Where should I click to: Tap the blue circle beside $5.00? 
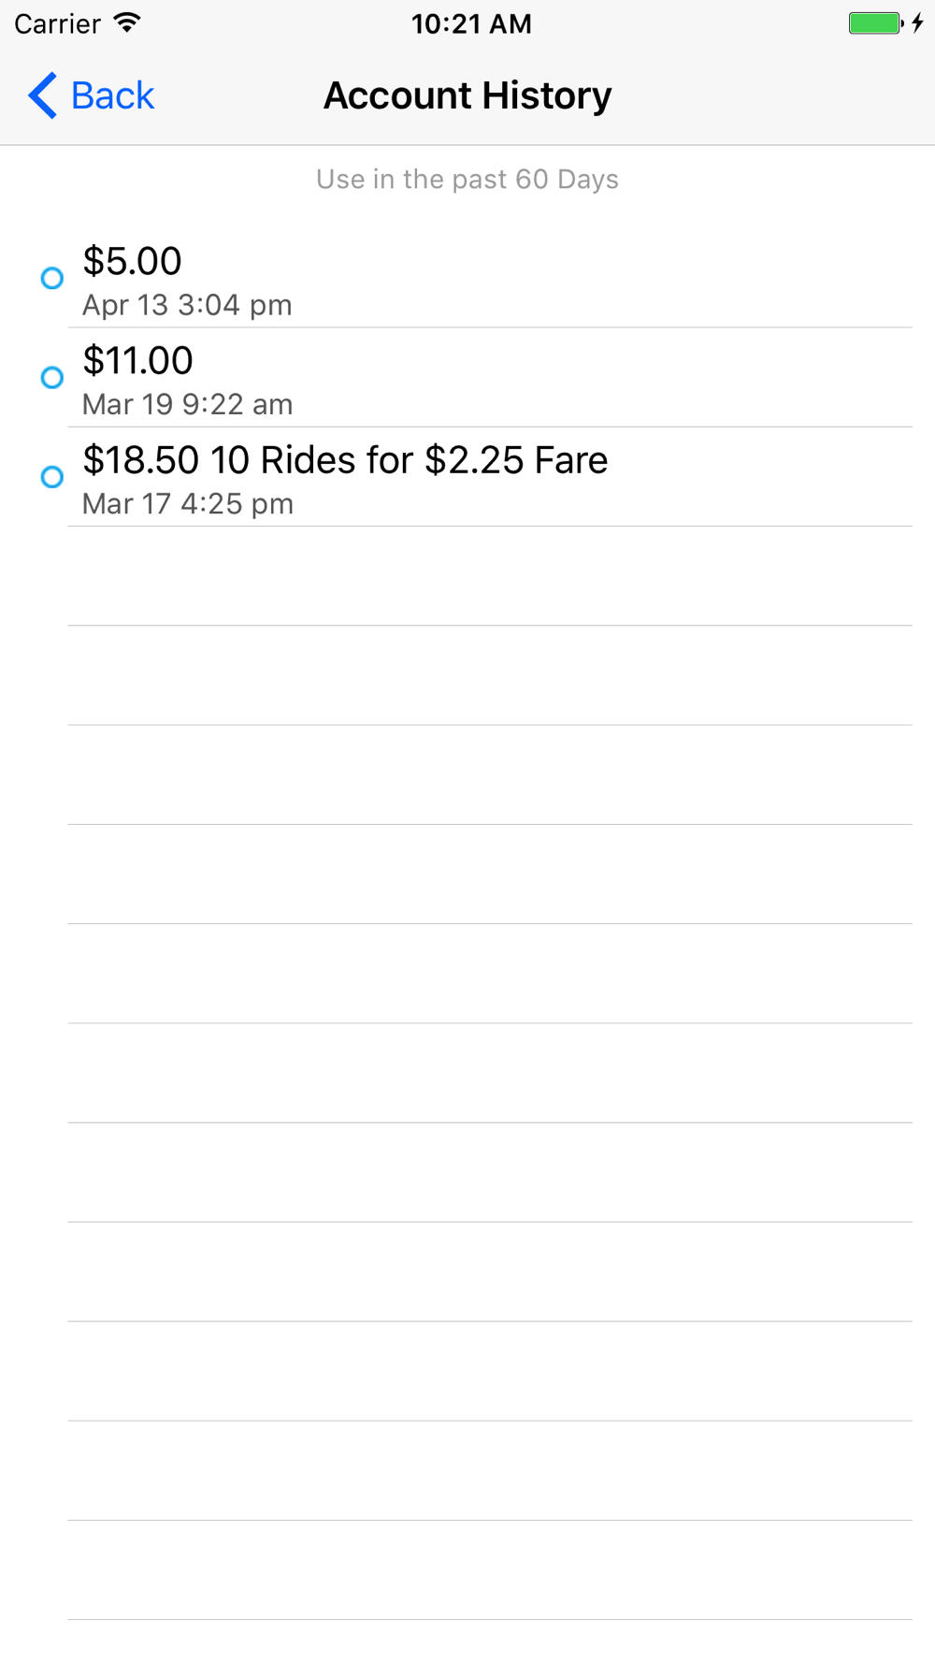52,278
